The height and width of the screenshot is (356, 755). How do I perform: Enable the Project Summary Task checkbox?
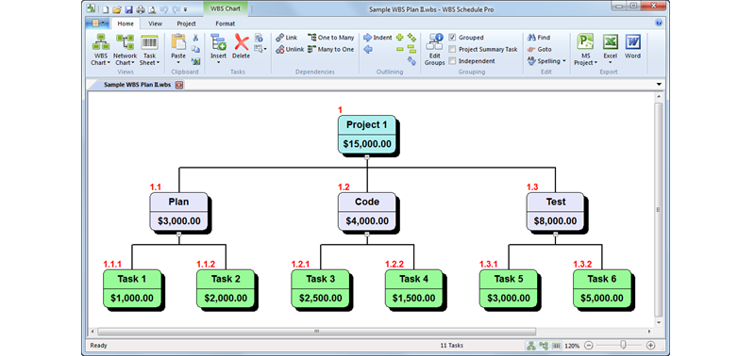(452, 50)
